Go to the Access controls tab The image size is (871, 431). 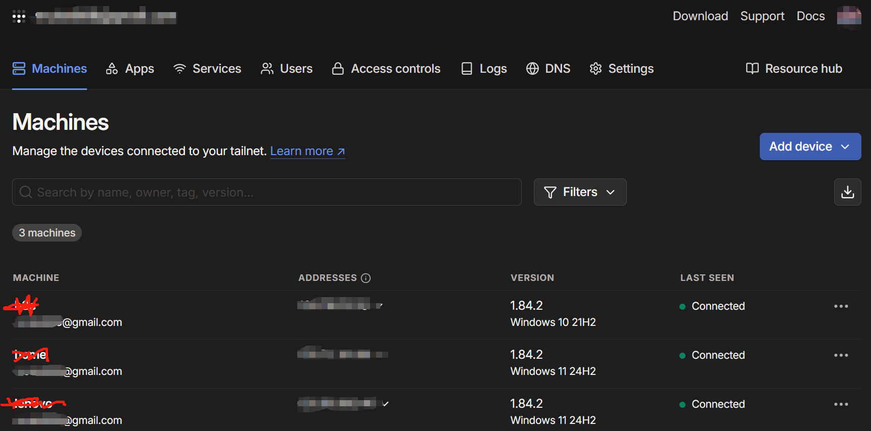(386, 69)
